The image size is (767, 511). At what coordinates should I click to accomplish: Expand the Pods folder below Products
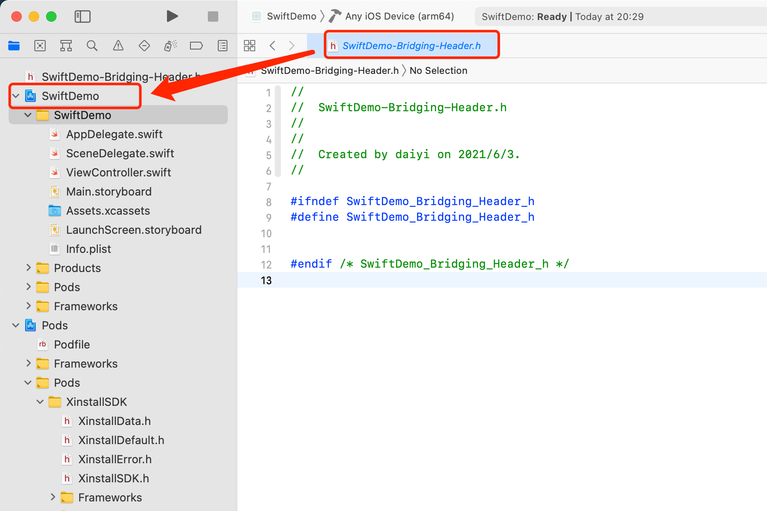(28, 287)
